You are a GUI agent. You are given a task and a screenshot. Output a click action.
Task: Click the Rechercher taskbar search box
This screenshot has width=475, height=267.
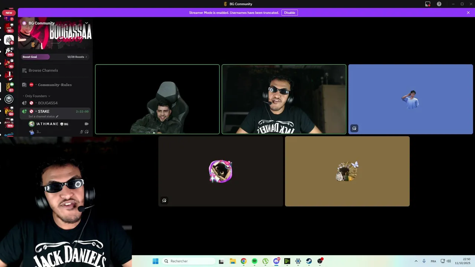tap(188, 261)
